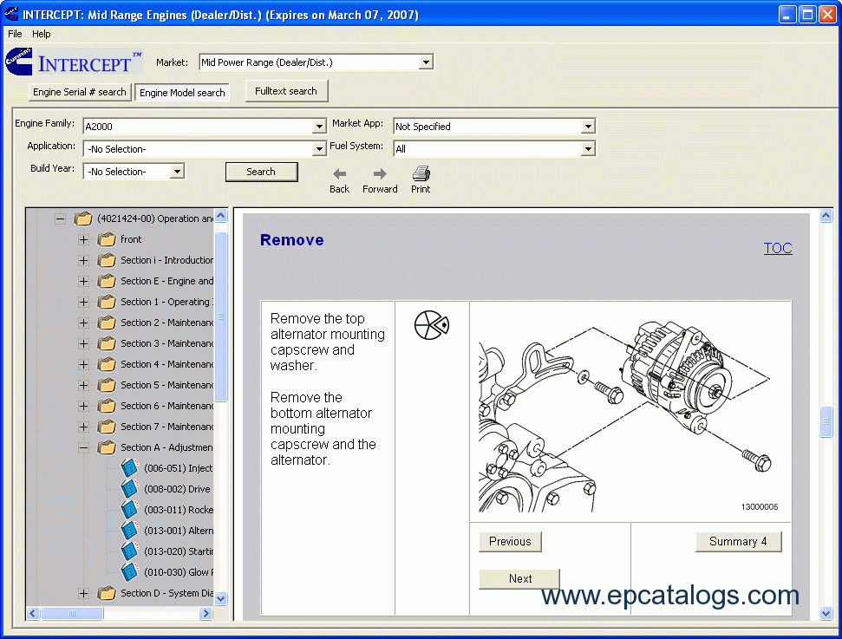
Task: Click the tree scroll right arrow
Action: click(206, 613)
